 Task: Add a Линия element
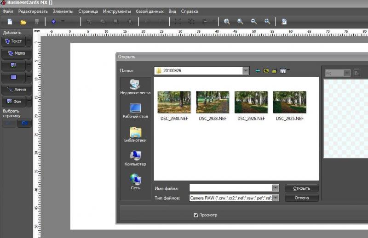tap(17, 89)
